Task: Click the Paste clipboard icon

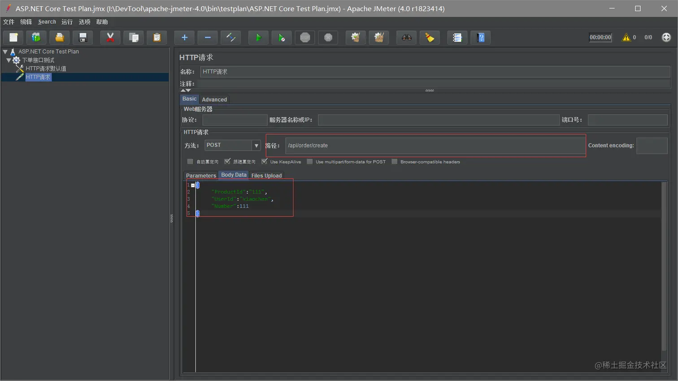Action: (157, 38)
